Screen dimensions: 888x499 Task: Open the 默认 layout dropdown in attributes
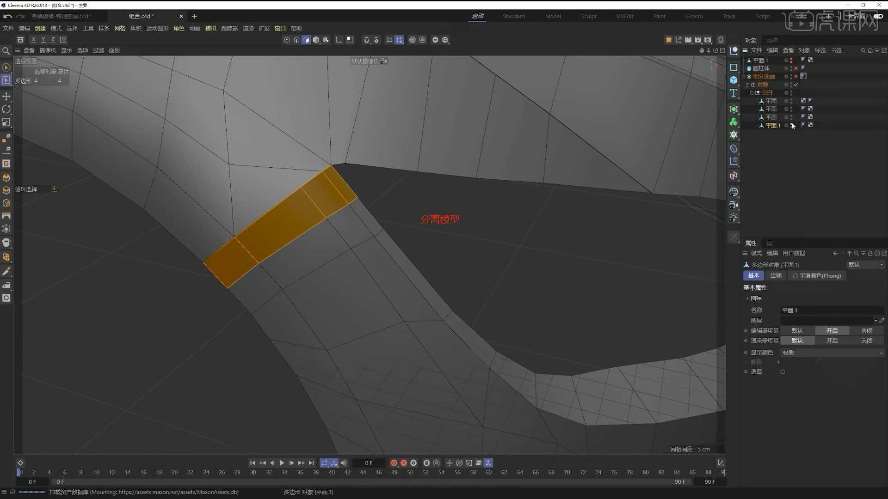point(865,265)
